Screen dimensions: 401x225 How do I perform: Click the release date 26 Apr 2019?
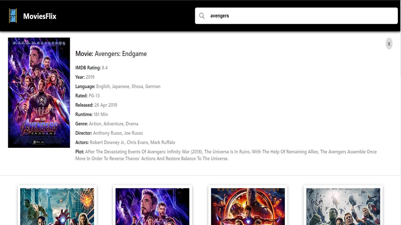tap(106, 105)
